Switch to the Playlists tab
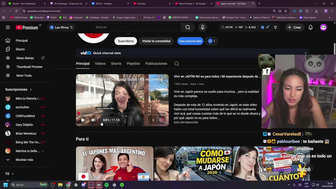336x189 pixels. pos(133,64)
